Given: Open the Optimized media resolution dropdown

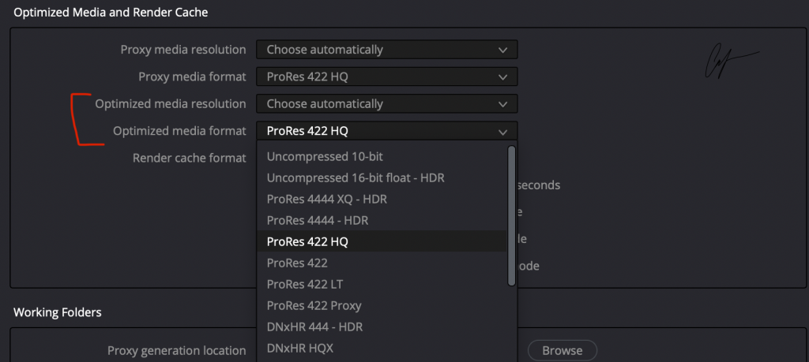Looking at the screenshot, I should pos(386,104).
